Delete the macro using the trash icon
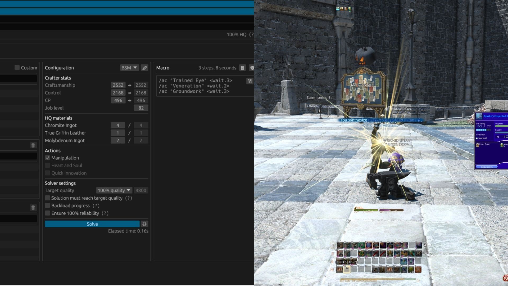Viewport: 508px width, 286px height. 242,68
